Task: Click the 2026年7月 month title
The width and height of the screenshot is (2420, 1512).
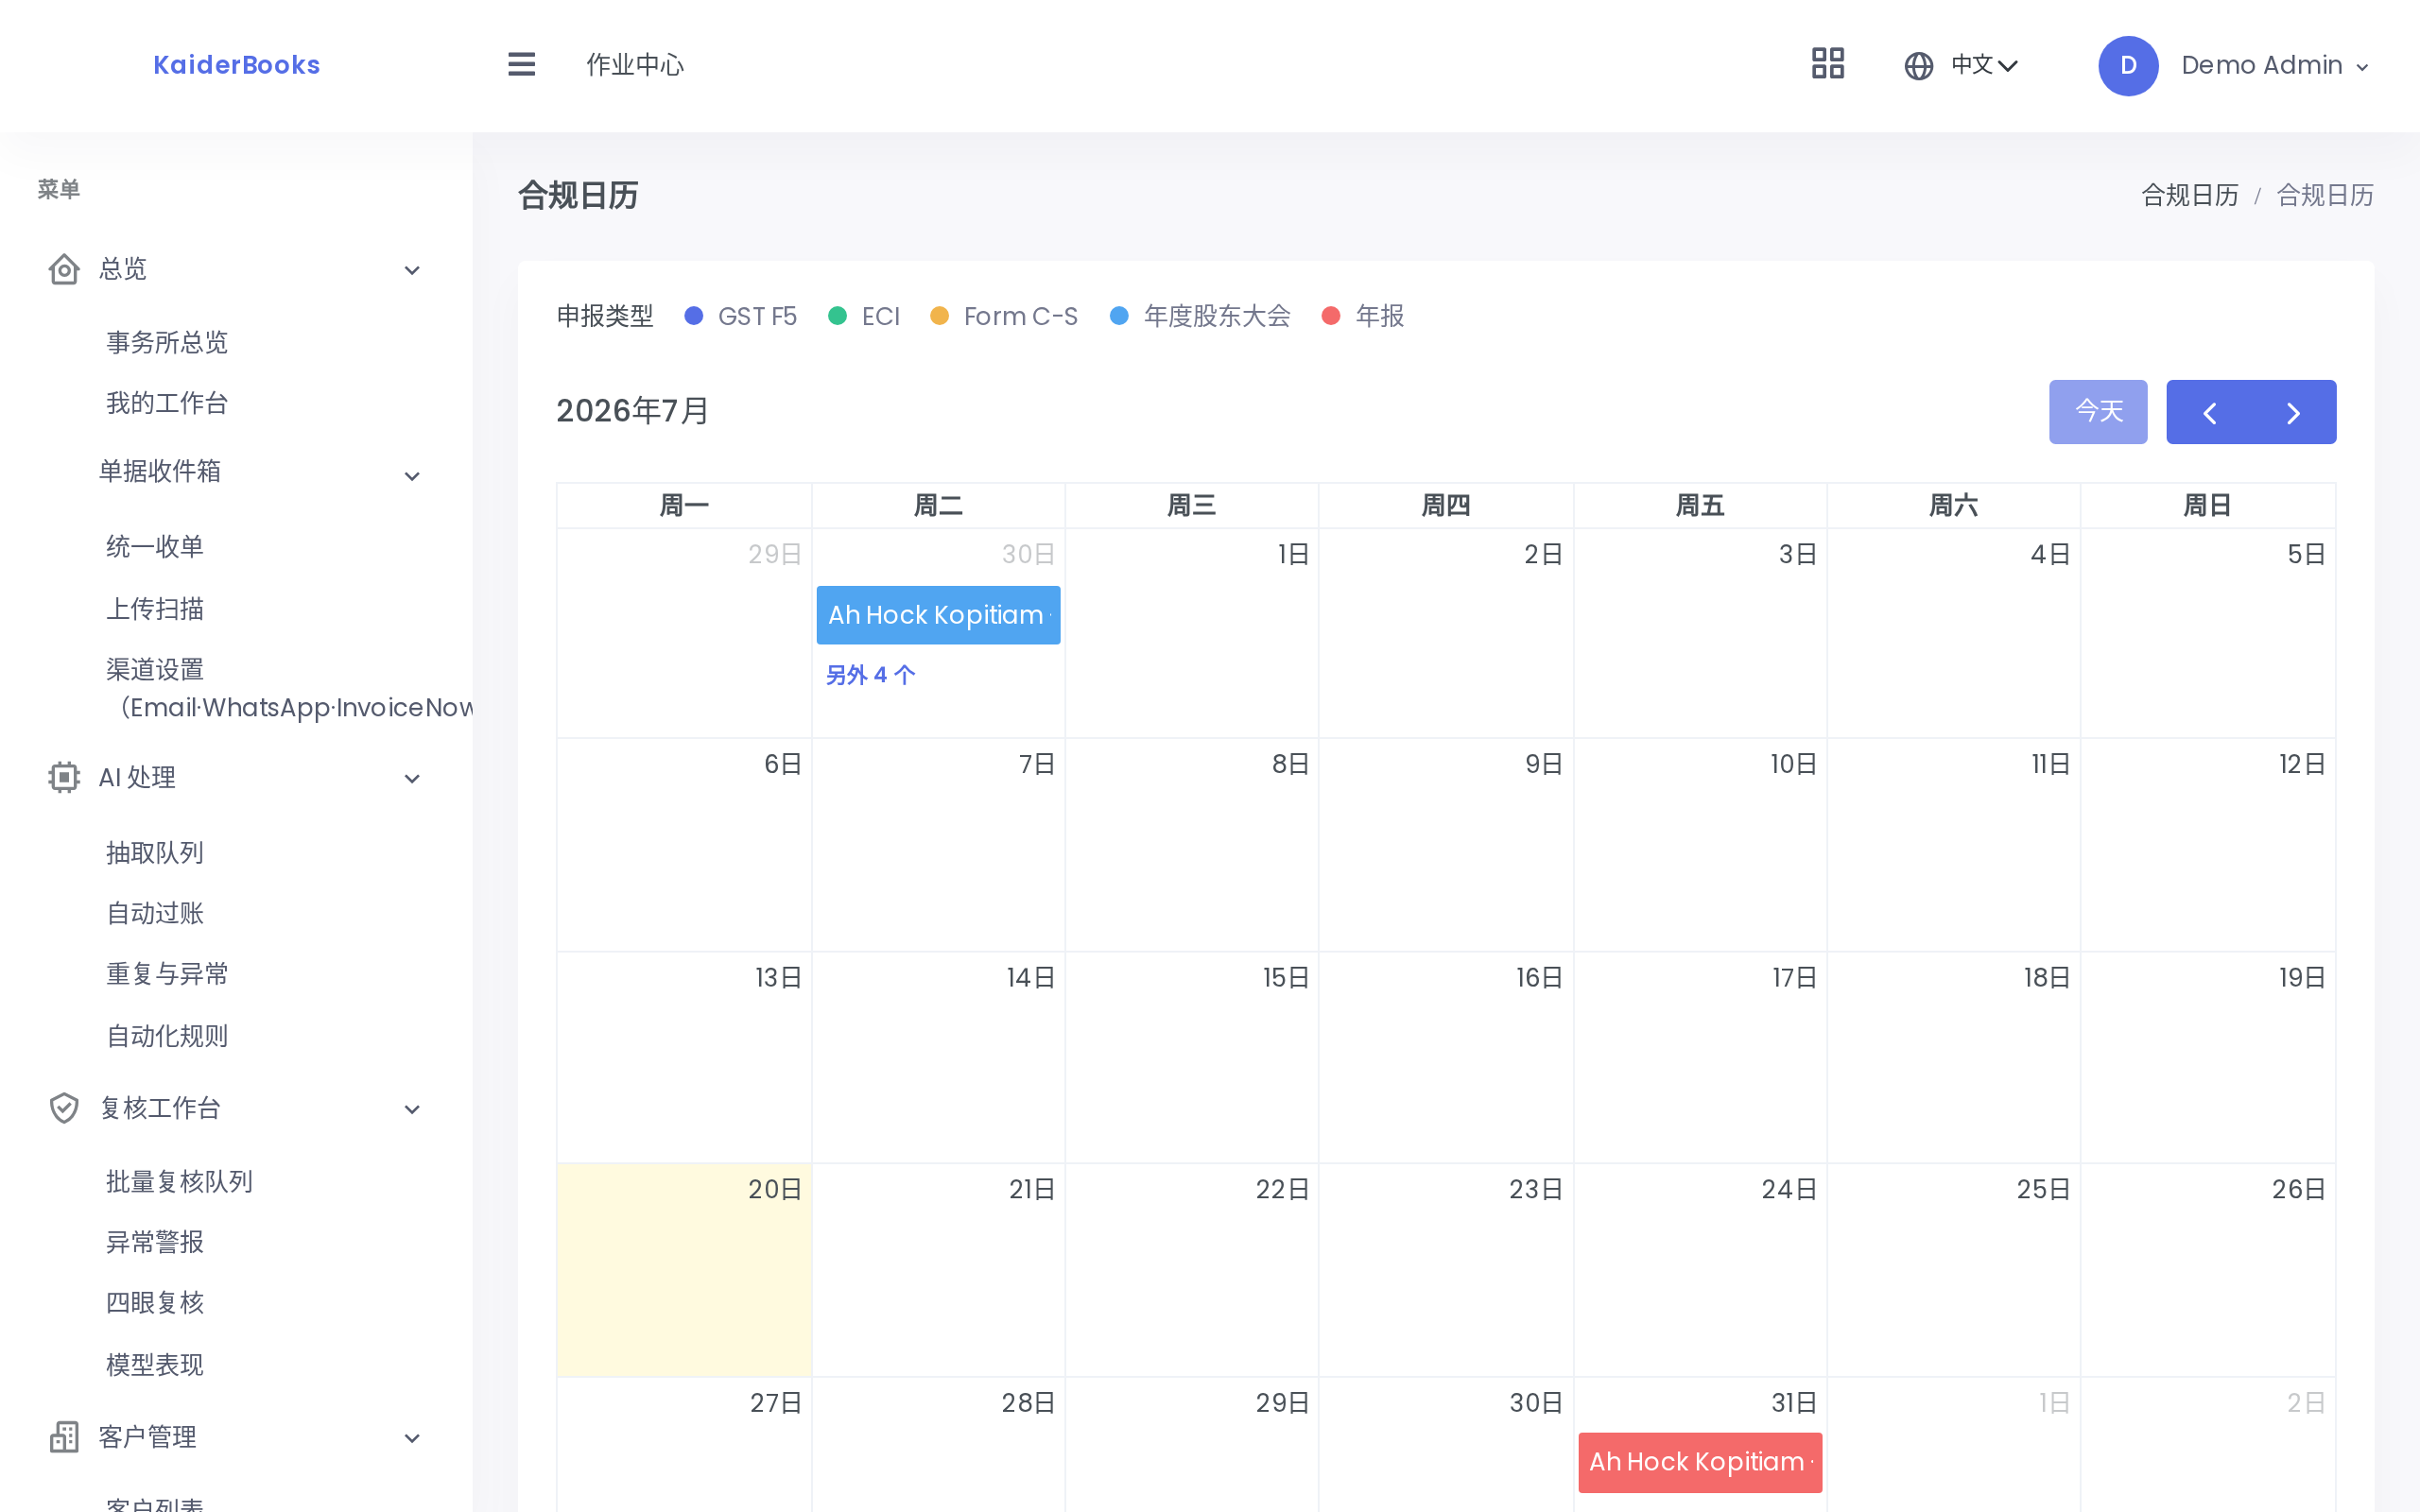Action: [632, 411]
